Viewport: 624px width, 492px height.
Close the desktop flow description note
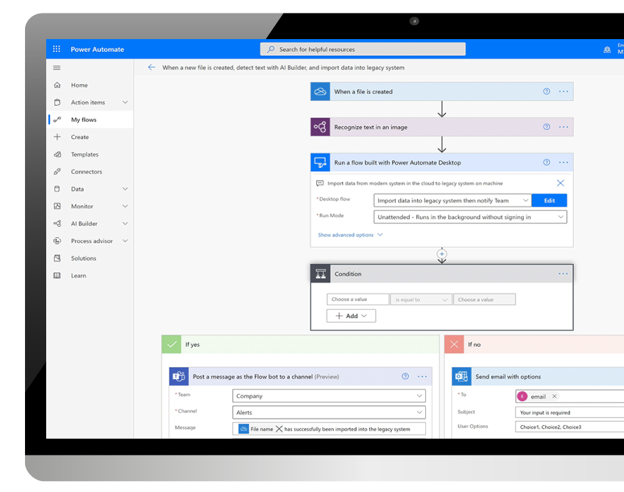click(x=560, y=183)
